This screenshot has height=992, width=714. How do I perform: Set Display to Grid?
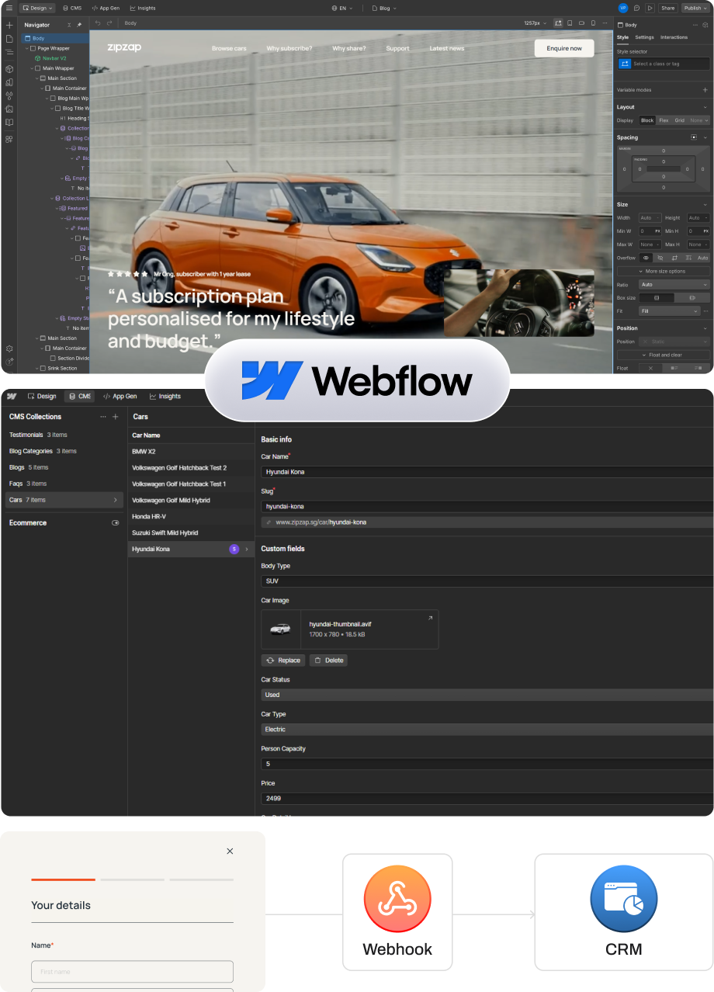coord(680,120)
